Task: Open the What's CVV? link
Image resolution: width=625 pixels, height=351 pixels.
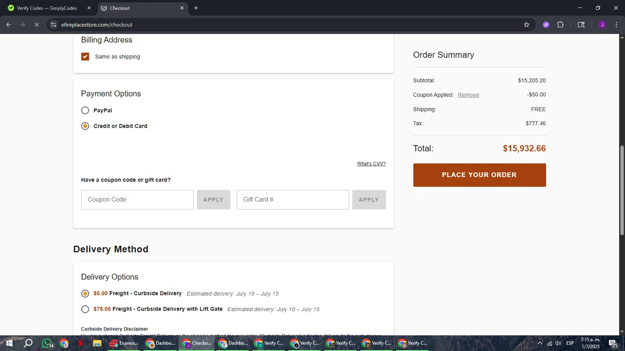Action: pyautogui.click(x=371, y=164)
